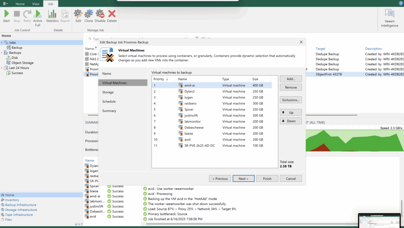Open the Inventory navigation view
Screen dimensions: 404x228
point(41,200)
